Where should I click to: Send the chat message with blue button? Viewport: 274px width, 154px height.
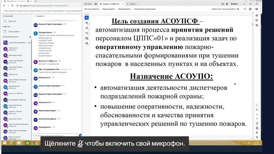(x=80, y=135)
